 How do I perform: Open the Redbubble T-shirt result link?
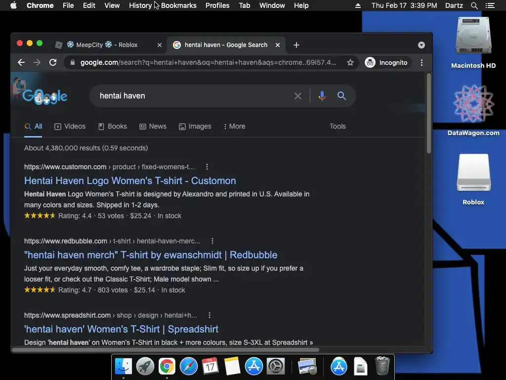click(151, 255)
